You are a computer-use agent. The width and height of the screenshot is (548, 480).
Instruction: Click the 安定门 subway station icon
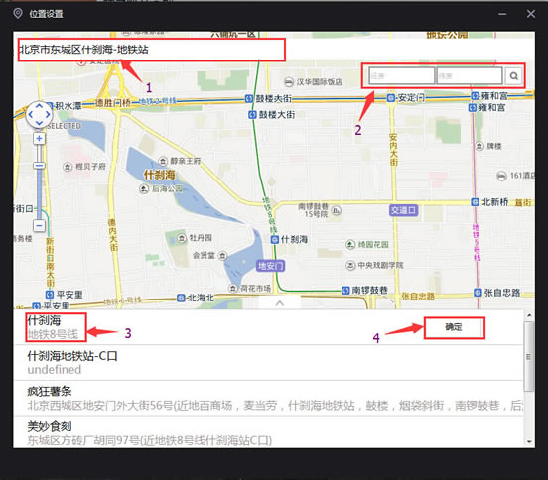pyautogui.click(x=391, y=98)
